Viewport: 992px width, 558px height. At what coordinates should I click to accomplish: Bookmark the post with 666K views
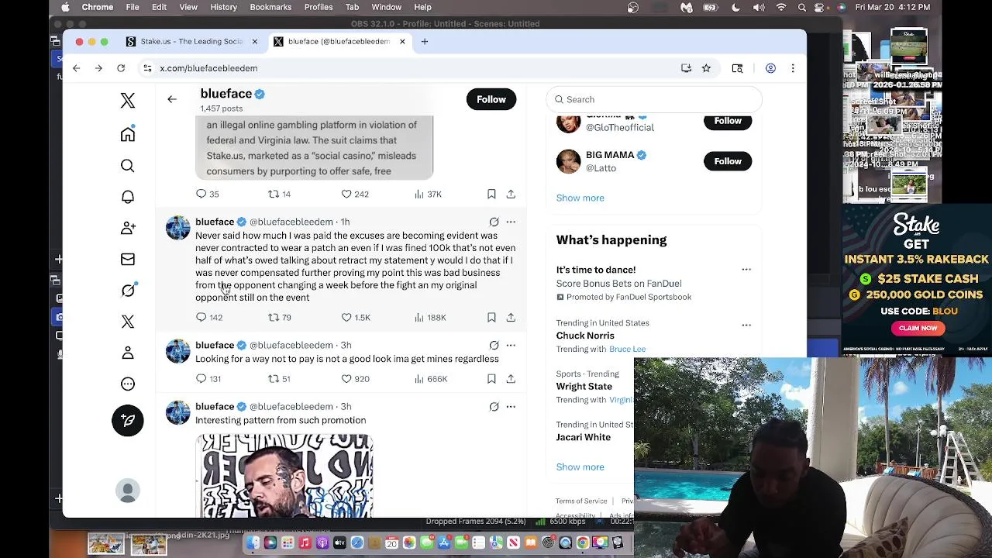[491, 379]
